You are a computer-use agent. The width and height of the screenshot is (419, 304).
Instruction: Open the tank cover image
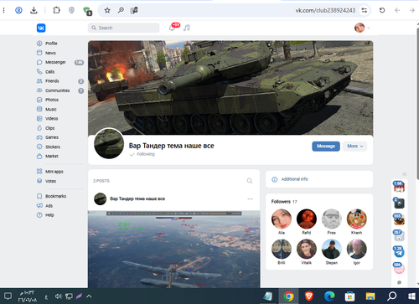coord(230,88)
